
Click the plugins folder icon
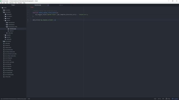[6, 18]
